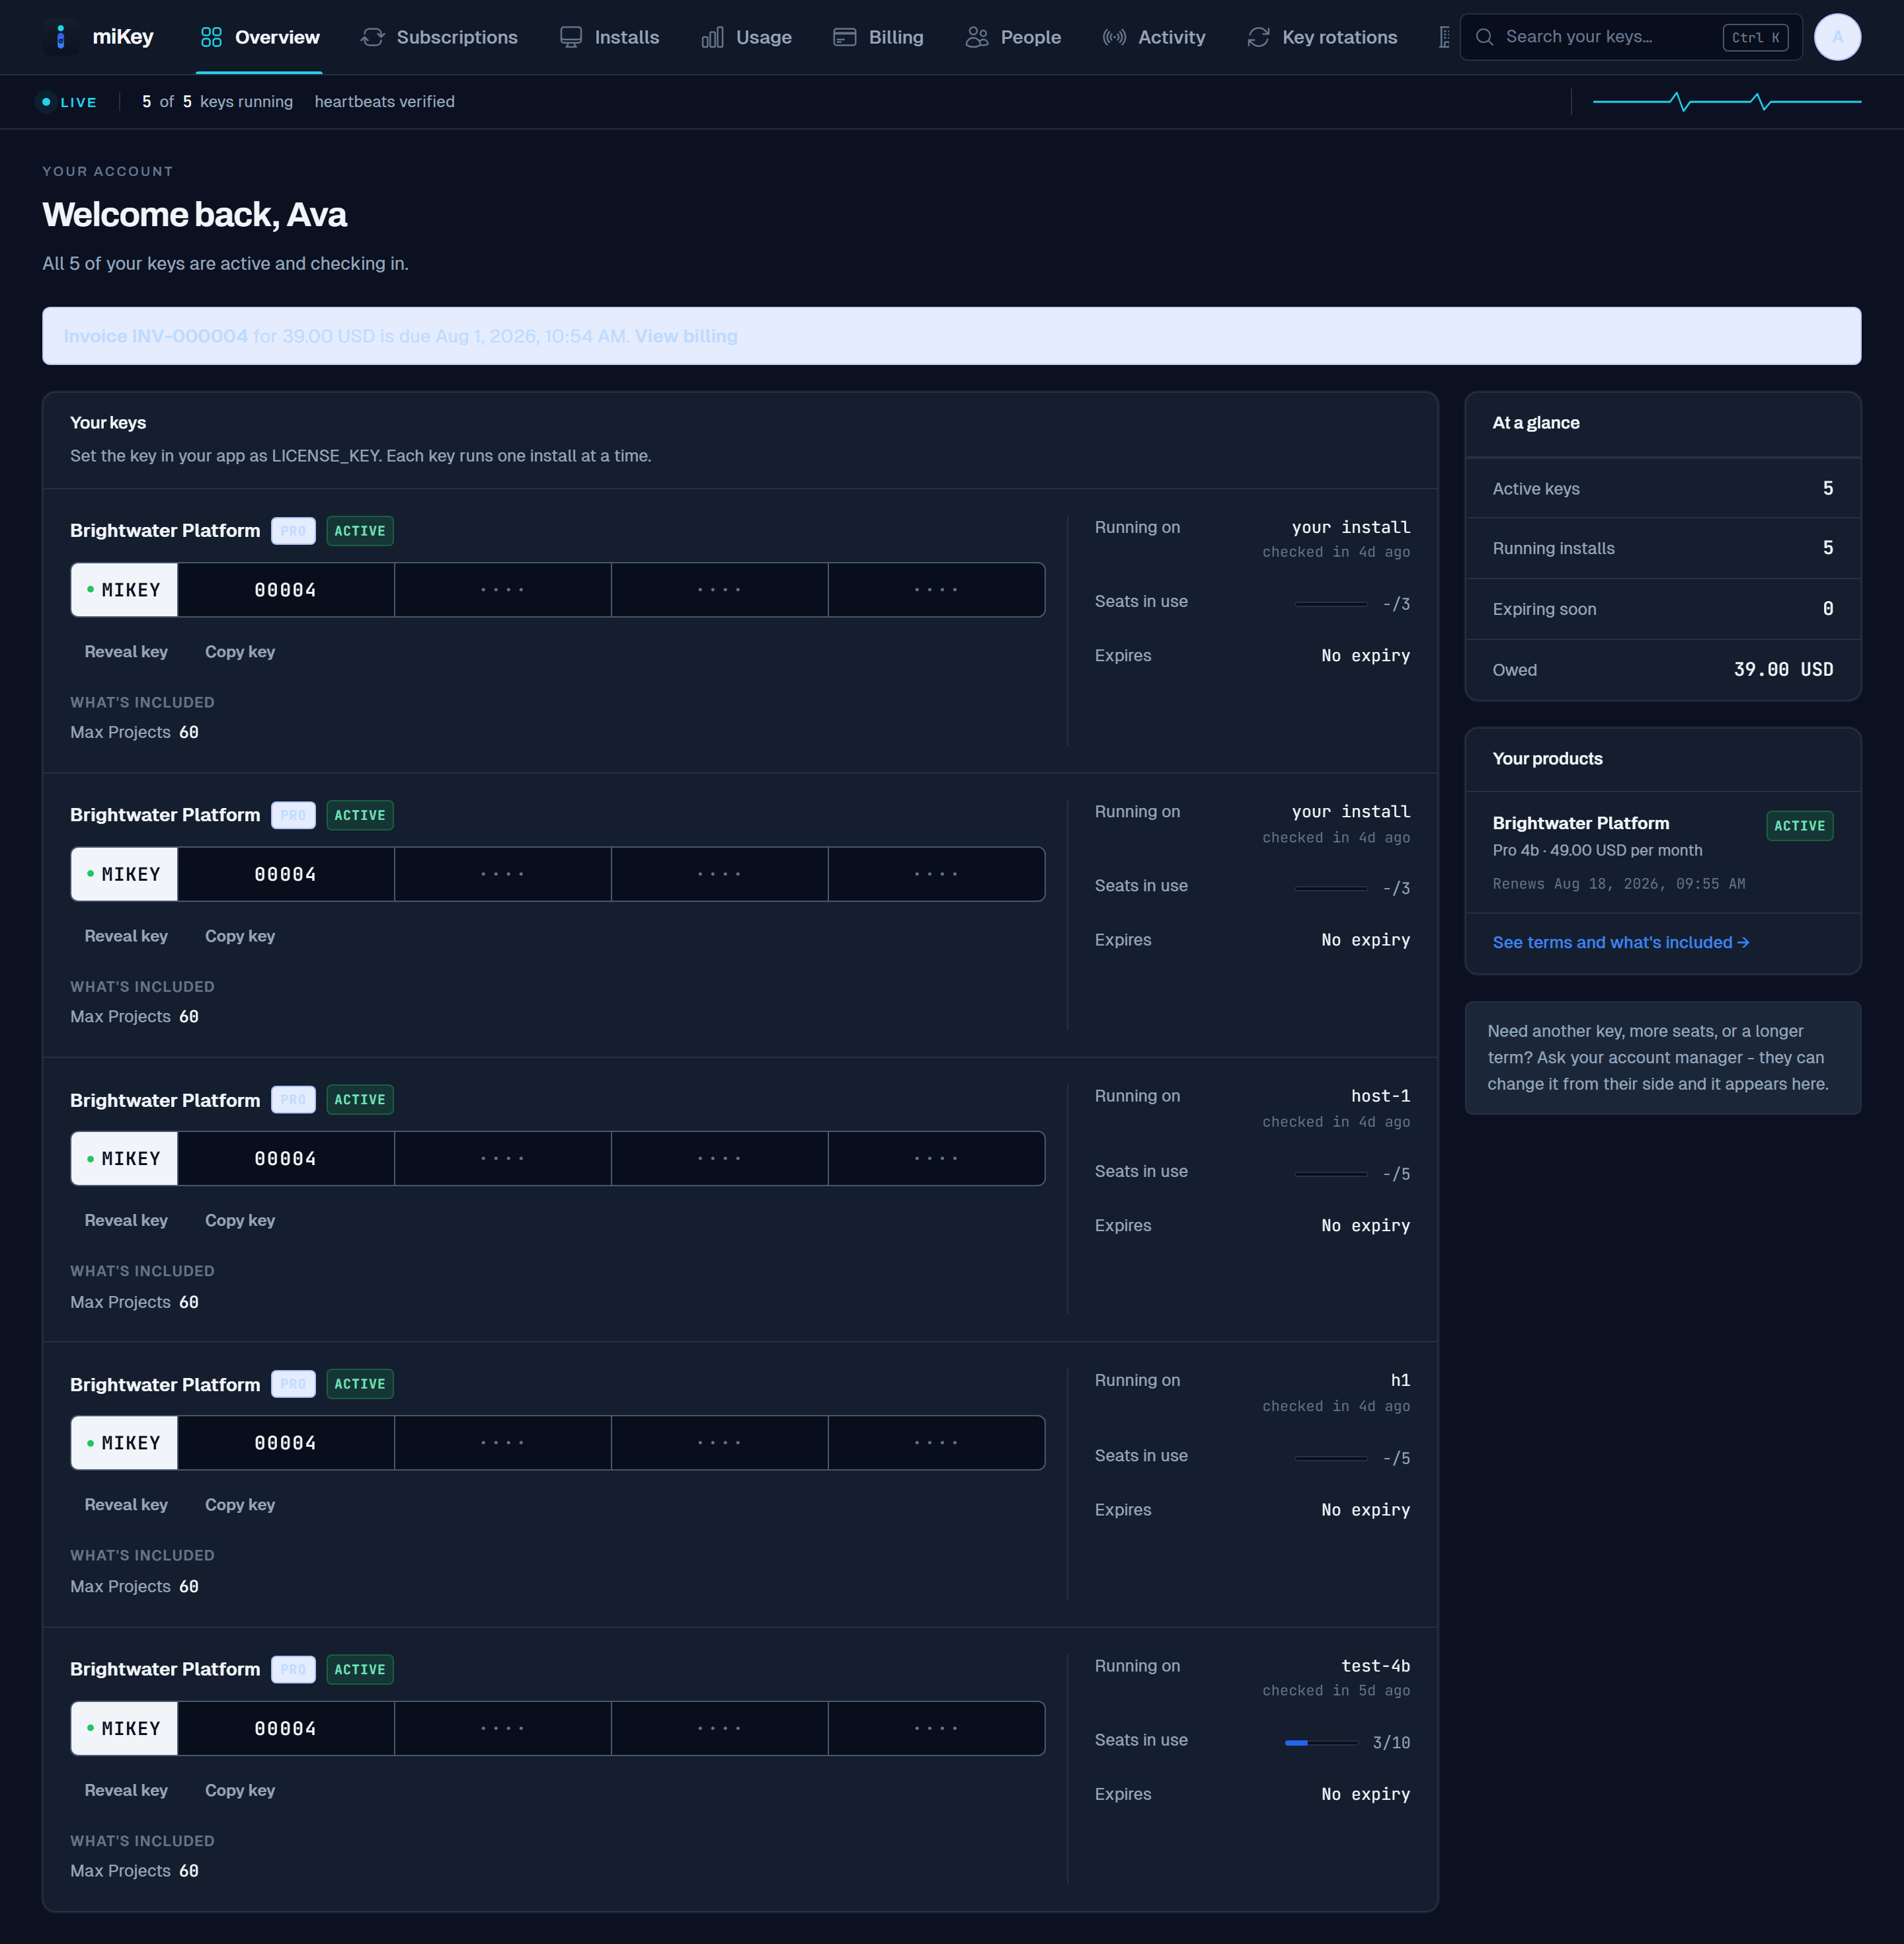This screenshot has height=1944, width=1904.
Task: Click the host-1 seats in use bar
Action: [x=1331, y=1174]
